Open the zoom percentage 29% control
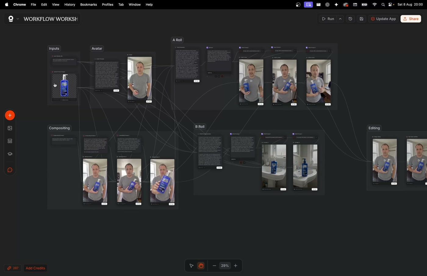Screen dimensions: 427x276 pyautogui.click(x=225, y=266)
